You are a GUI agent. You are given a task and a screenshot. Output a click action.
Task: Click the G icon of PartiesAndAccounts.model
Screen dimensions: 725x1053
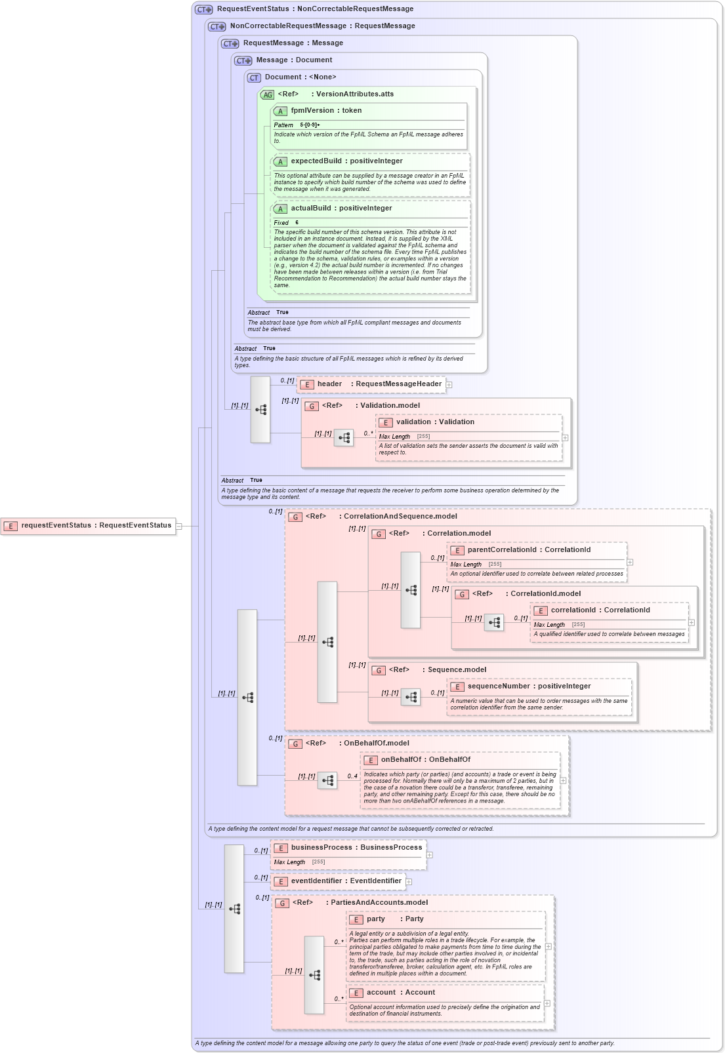click(x=282, y=904)
